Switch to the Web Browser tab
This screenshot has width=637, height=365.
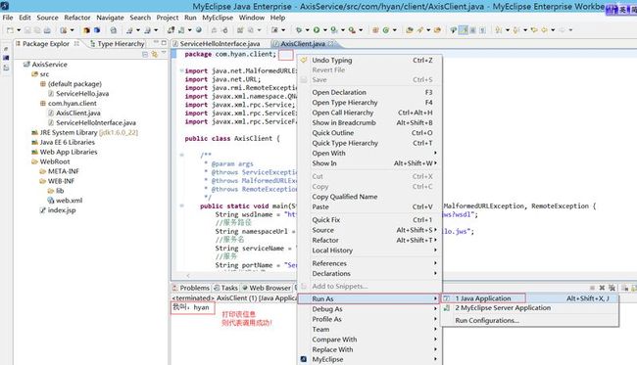pyautogui.click(x=267, y=288)
